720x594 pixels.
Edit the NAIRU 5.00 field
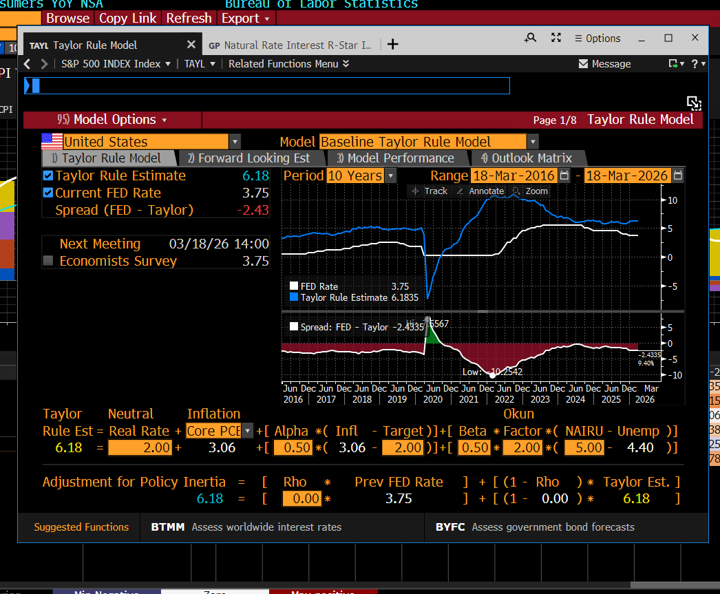(x=584, y=447)
